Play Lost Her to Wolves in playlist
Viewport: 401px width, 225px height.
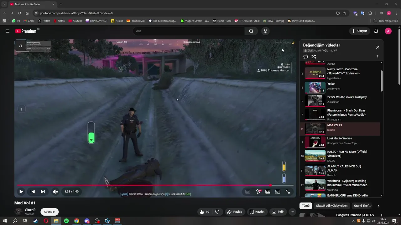[x=340, y=142]
